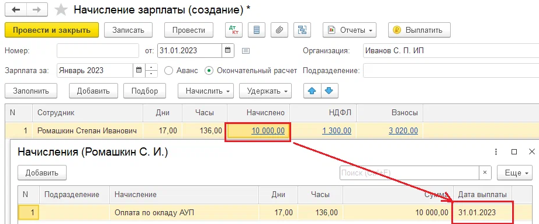Expand the Удержать dropdown menu
This screenshot has width=539, height=224.
(x=265, y=91)
